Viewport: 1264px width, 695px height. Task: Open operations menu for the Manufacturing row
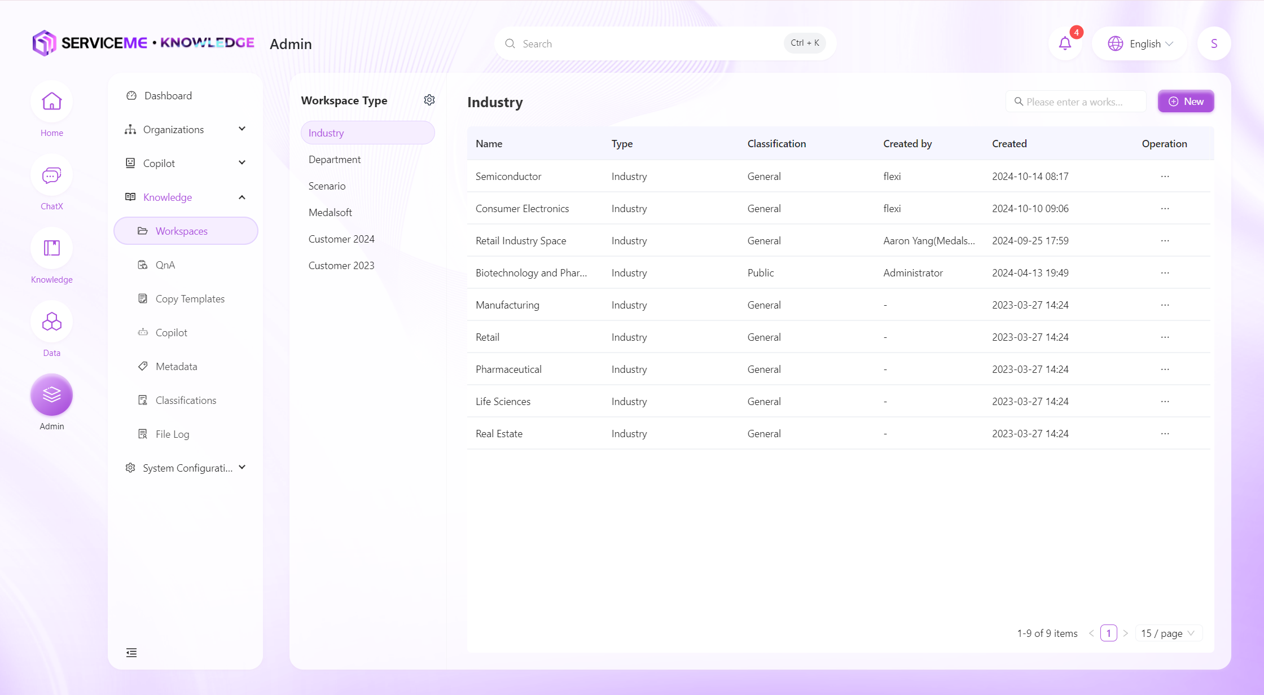(x=1165, y=305)
